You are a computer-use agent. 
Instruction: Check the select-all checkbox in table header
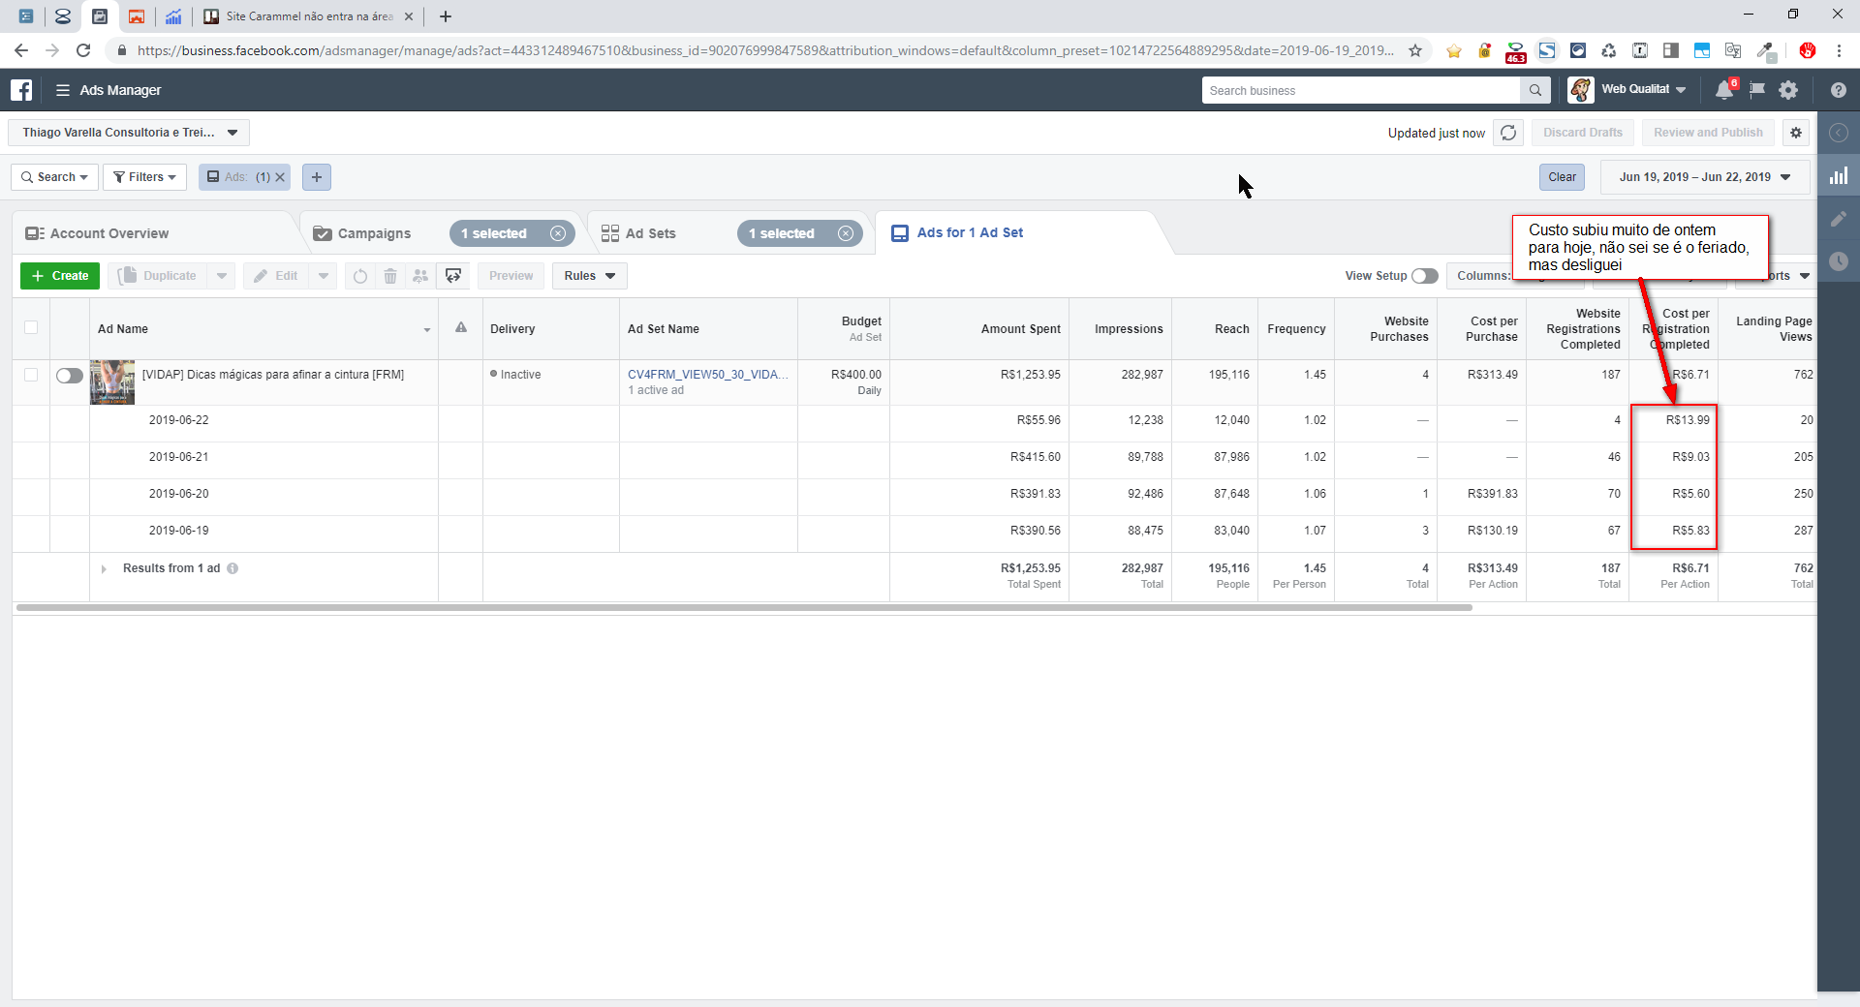pos(31,327)
